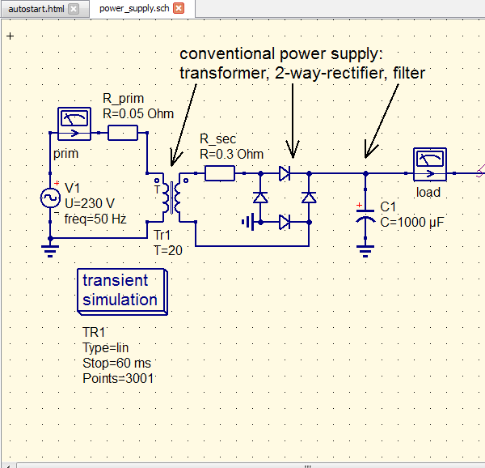Click the V1 AC voltage source symbol
Image resolution: width=485 pixels, height=468 pixels.
point(50,198)
